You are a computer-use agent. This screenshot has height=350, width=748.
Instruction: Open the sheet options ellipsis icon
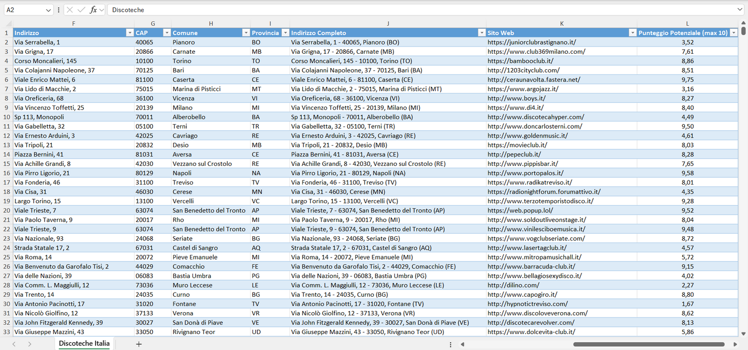[450, 344]
